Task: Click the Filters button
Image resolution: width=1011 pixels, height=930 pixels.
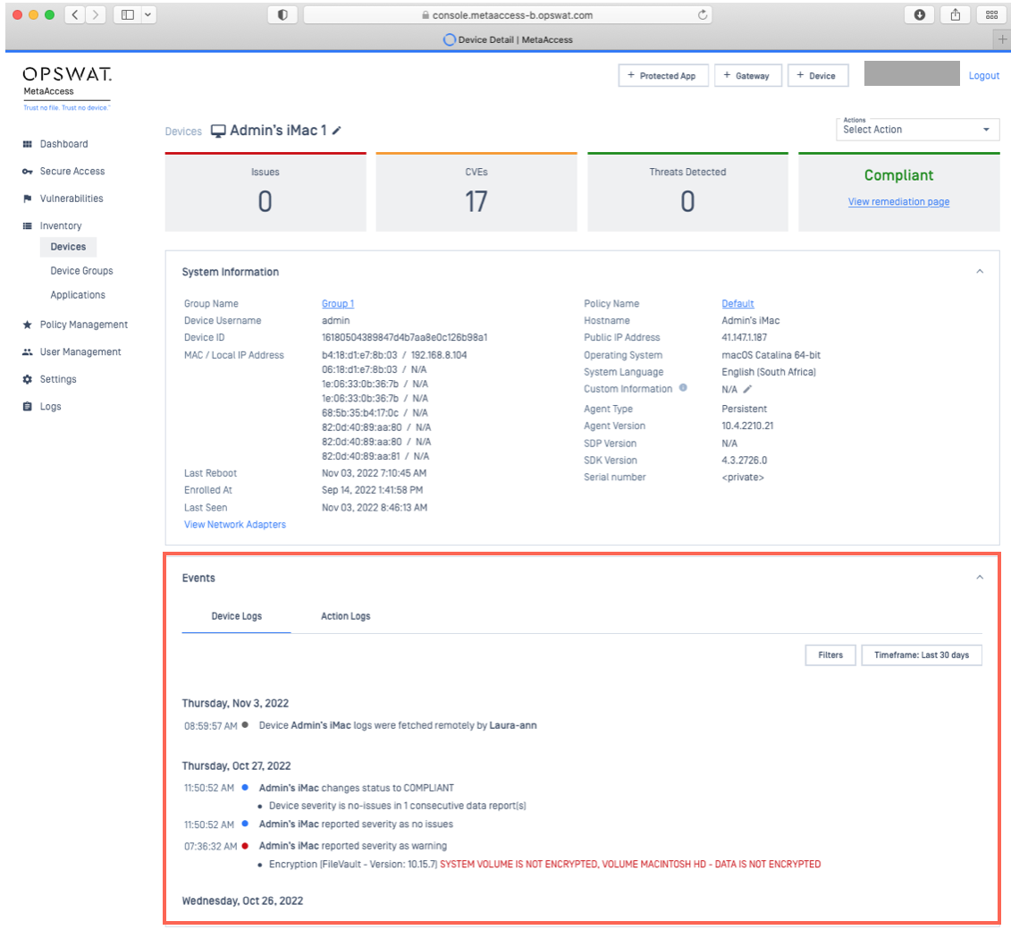Action: 830,655
